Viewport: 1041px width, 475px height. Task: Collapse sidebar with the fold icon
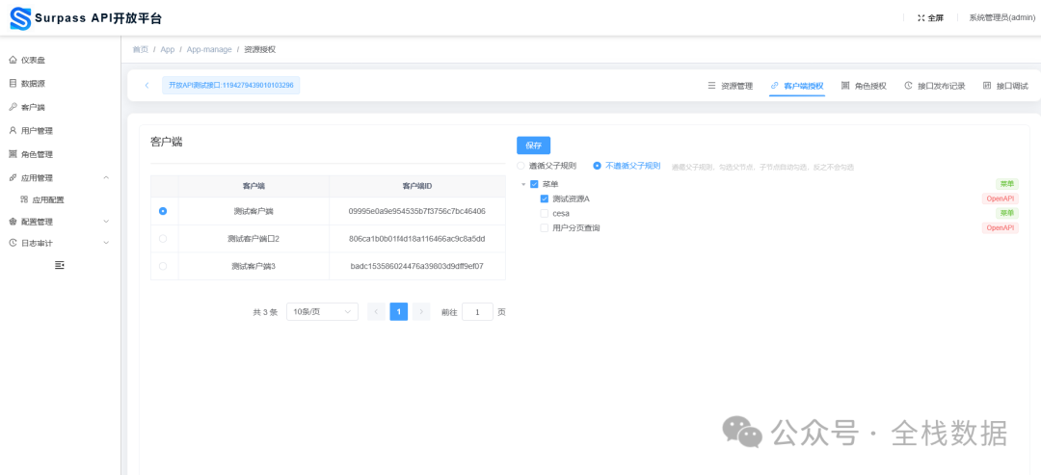click(60, 265)
